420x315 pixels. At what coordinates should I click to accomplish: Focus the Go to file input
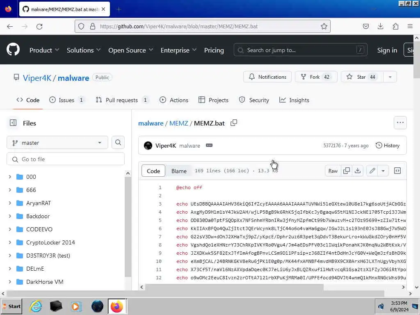tap(66, 159)
